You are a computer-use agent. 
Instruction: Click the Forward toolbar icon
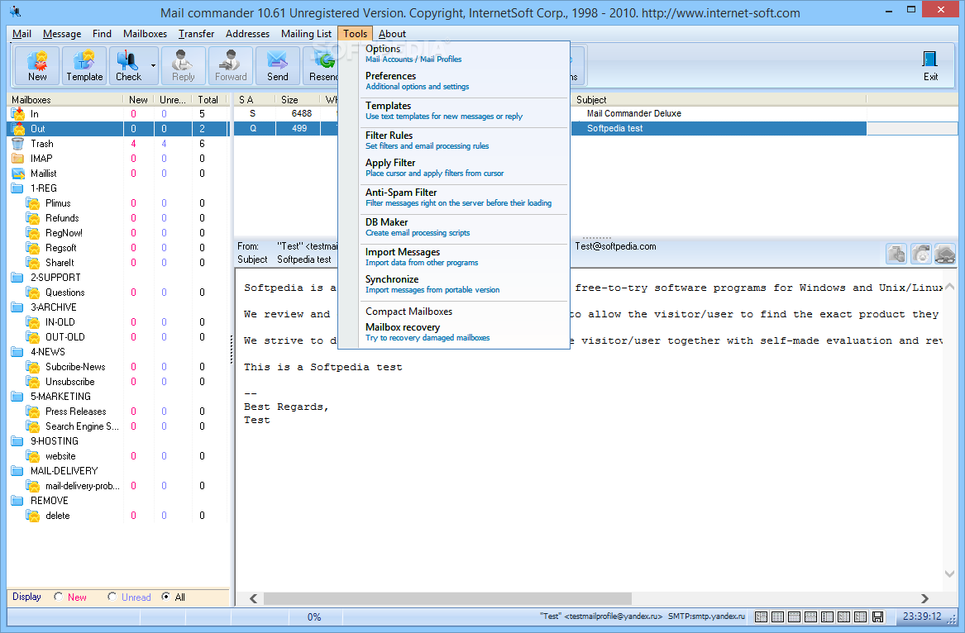[x=230, y=65]
